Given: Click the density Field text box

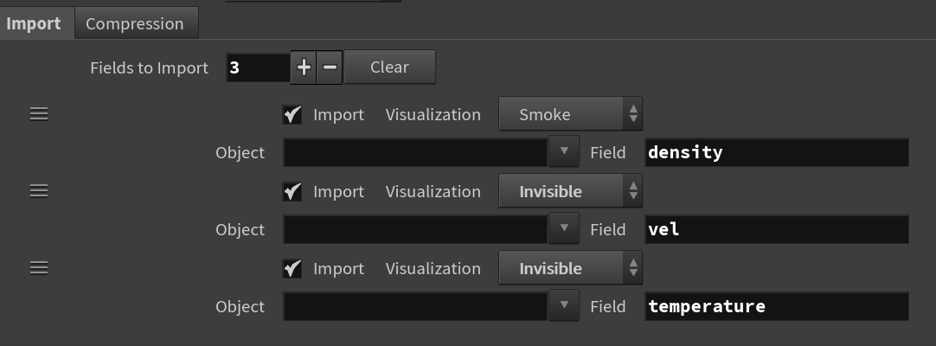Looking at the screenshot, I should pos(776,152).
